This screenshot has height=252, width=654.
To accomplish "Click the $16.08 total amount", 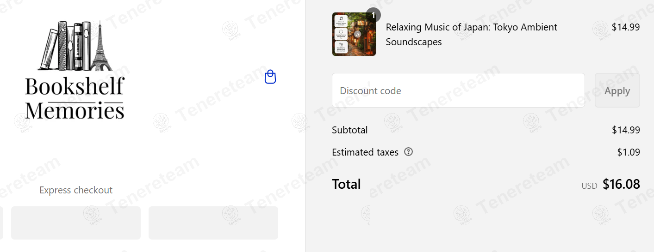I will pyautogui.click(x=621, y=184).
